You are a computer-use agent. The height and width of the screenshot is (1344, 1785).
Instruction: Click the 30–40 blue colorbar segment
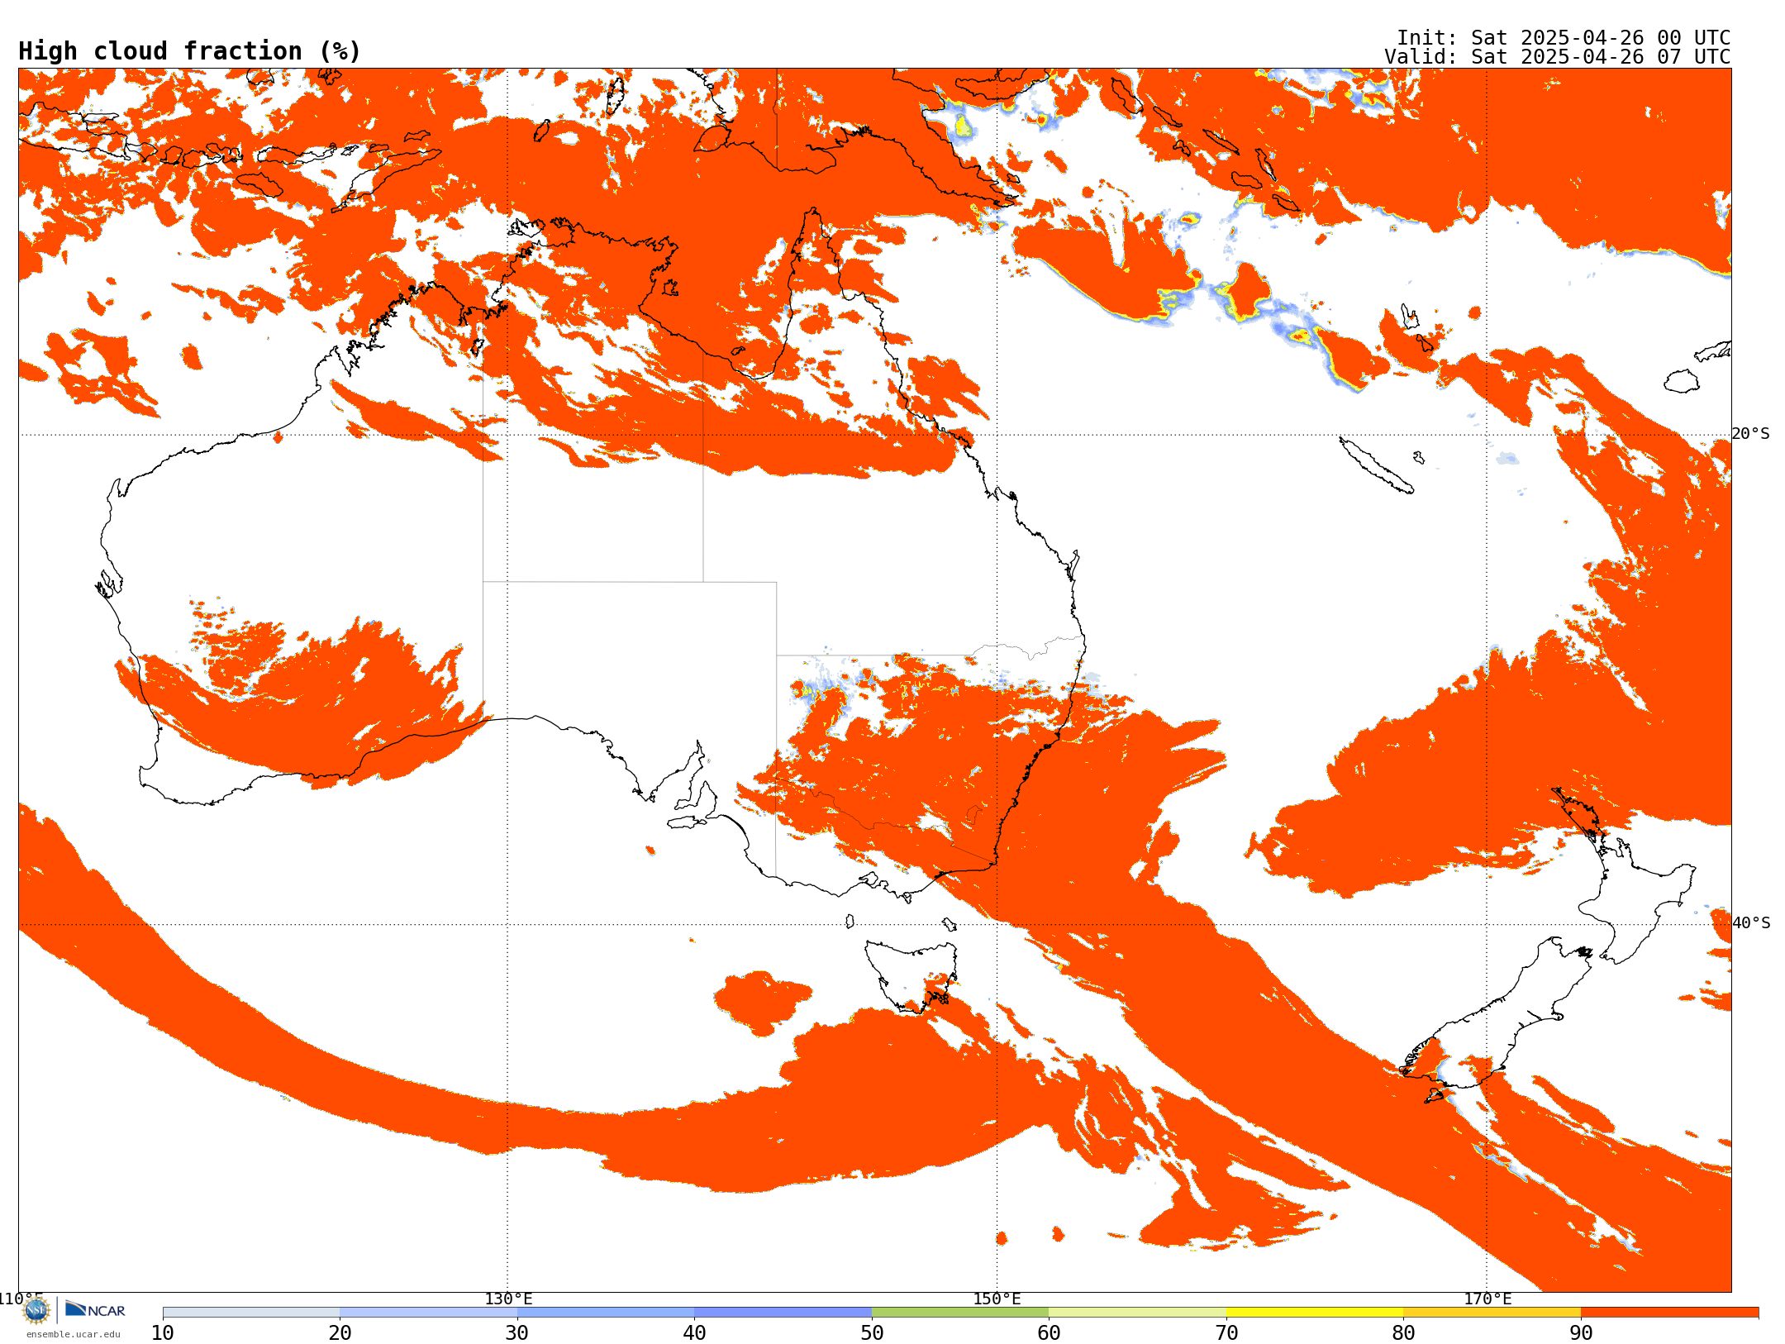pyautogui.click(x=606, y=1313)
